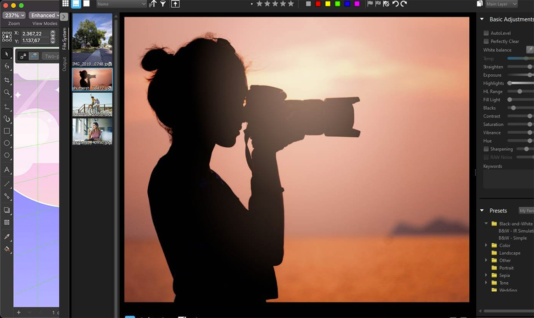The image size is (534, 318).
Task: Clear flag with the crossed flag icon
Action: coord(386,4)
